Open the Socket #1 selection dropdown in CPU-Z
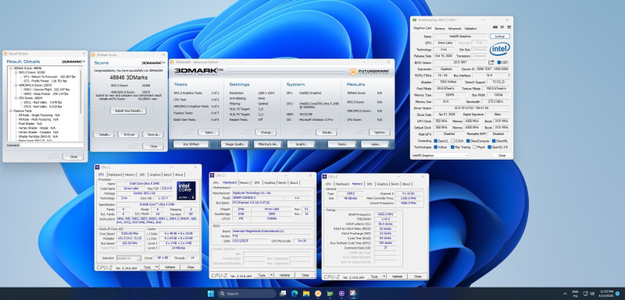 (129, 258)
